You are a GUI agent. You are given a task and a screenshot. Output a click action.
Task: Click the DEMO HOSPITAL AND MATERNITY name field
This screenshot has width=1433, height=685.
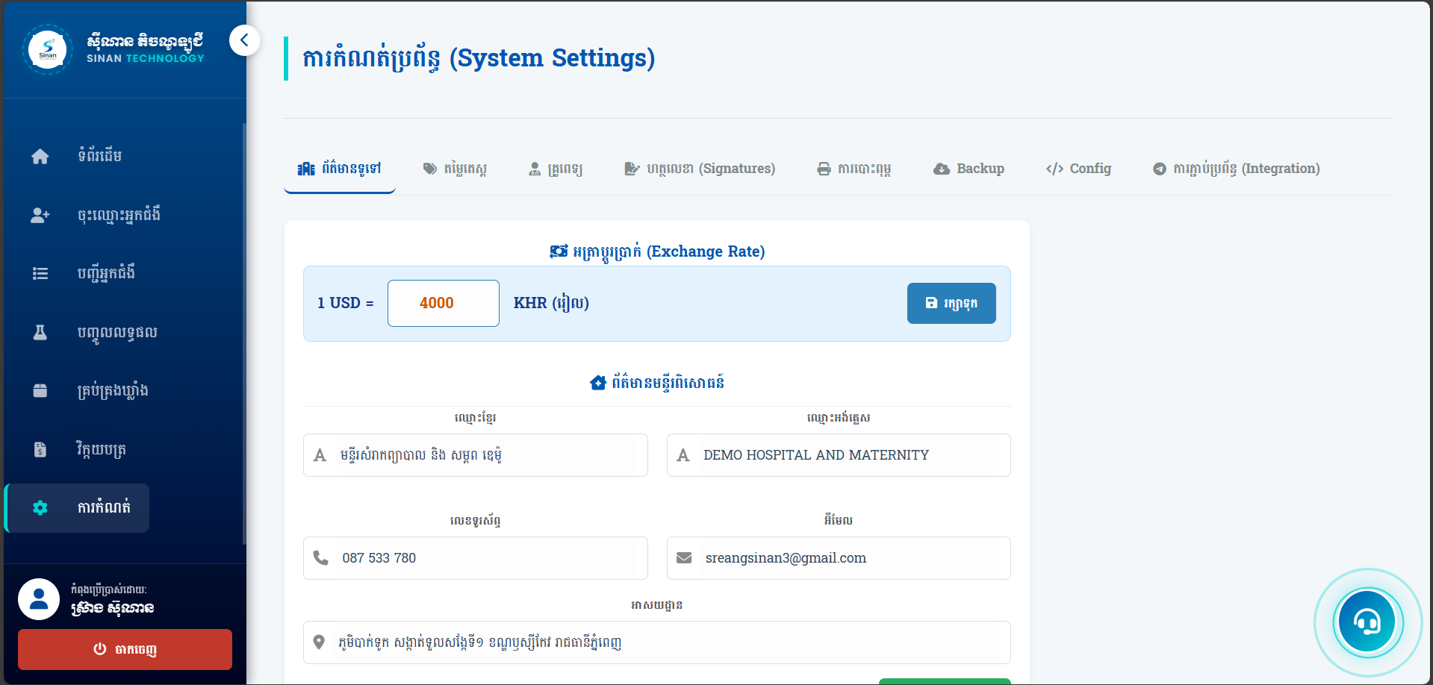(838, 455)
